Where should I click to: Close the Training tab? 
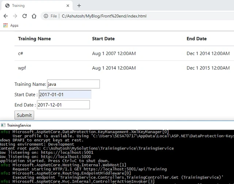(68, 6)
